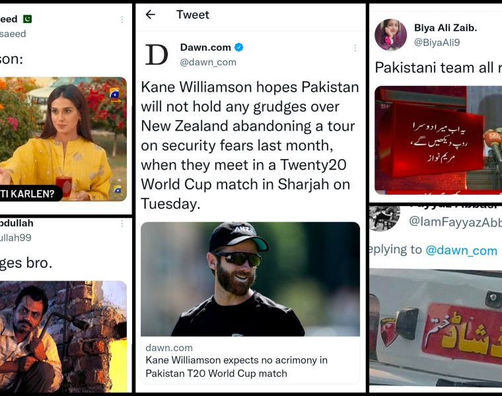Open the @dawn_com mention link in the reply
Screen dimensions: 502x396
coord(461,250)
